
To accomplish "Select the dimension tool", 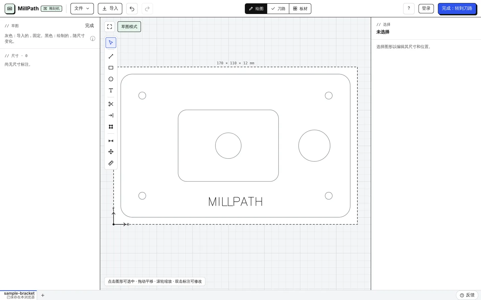I will pos(111,141).
